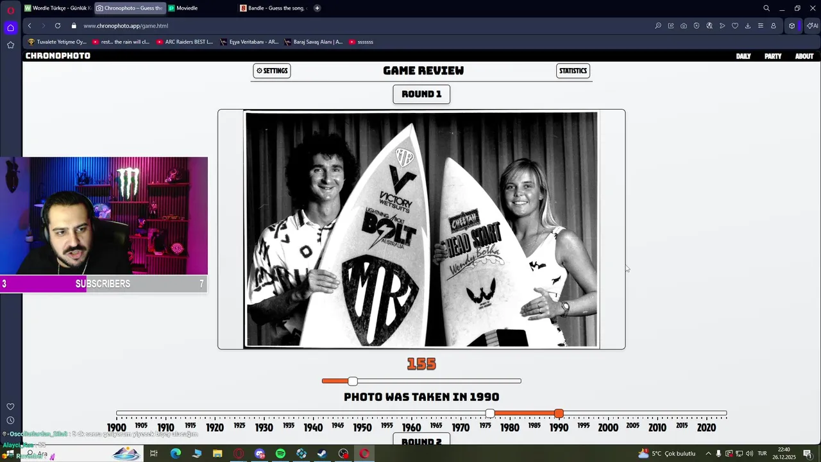Open the 'ssssss' bookmark
The image size is (821, 462).
point(361,42)
